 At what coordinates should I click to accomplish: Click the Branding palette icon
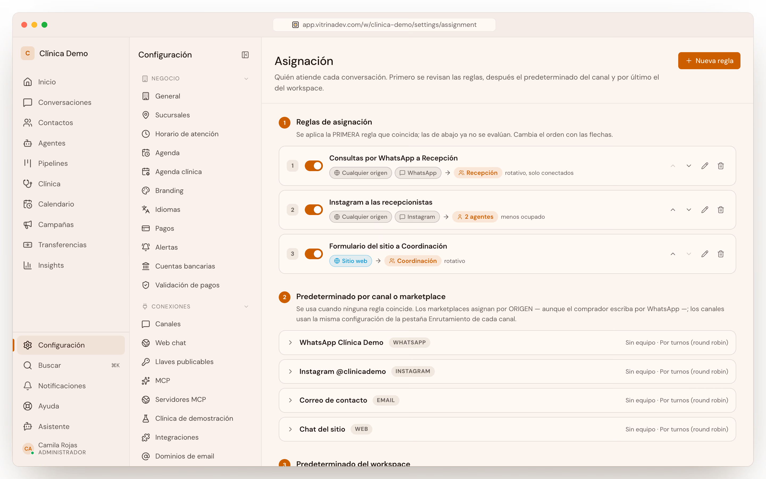[145, 190]
